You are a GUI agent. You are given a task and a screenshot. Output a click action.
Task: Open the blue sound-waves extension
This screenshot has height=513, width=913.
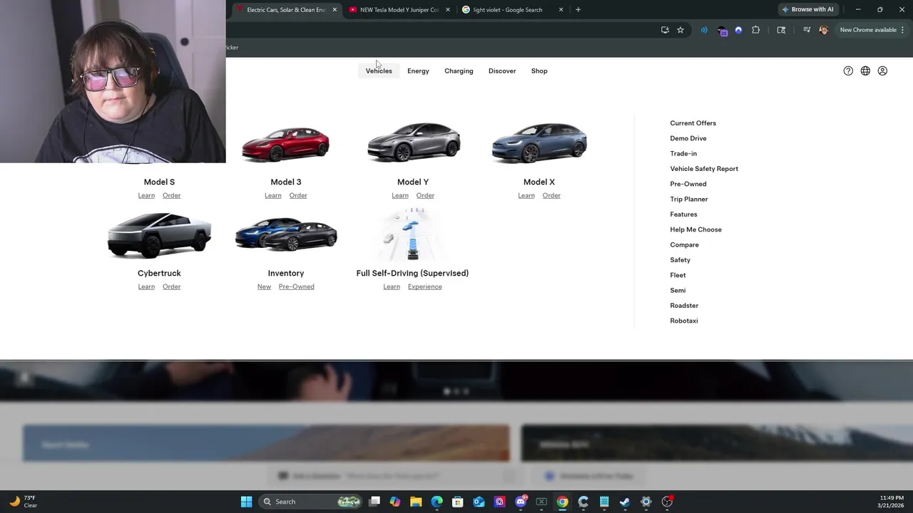[704, 30]
